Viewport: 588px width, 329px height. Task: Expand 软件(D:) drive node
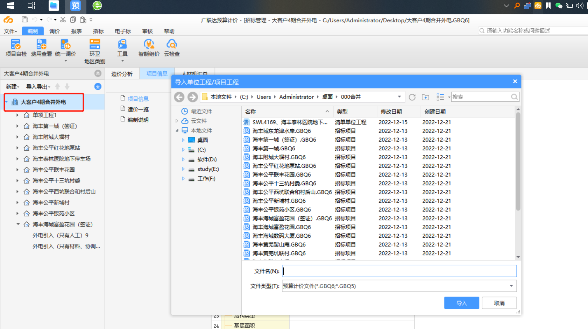[183, 159]
